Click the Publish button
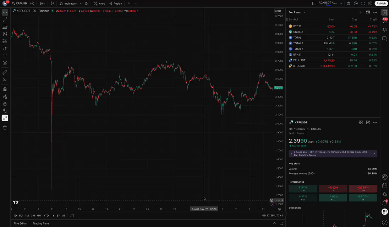Viewport: 389px width, 227px height. [x=381, y=3]
